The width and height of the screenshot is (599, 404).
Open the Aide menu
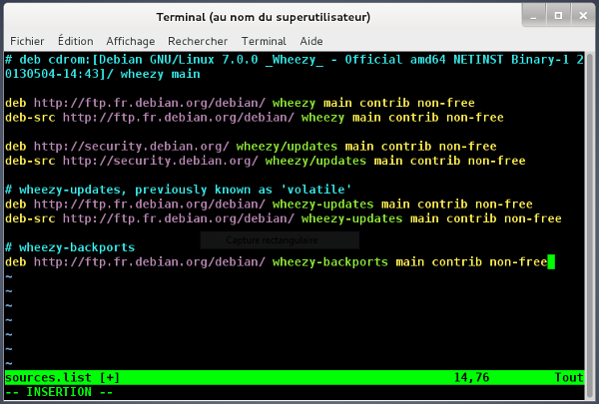(x=311, y=41)
